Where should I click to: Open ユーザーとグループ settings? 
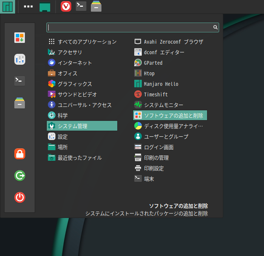click(166, 137)
